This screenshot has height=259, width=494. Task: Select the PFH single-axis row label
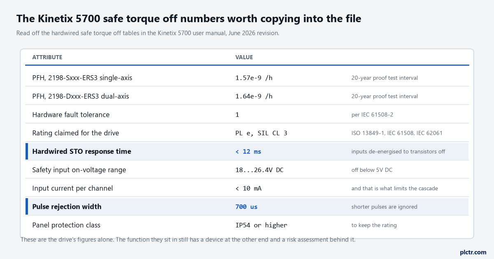pos(82,78)
